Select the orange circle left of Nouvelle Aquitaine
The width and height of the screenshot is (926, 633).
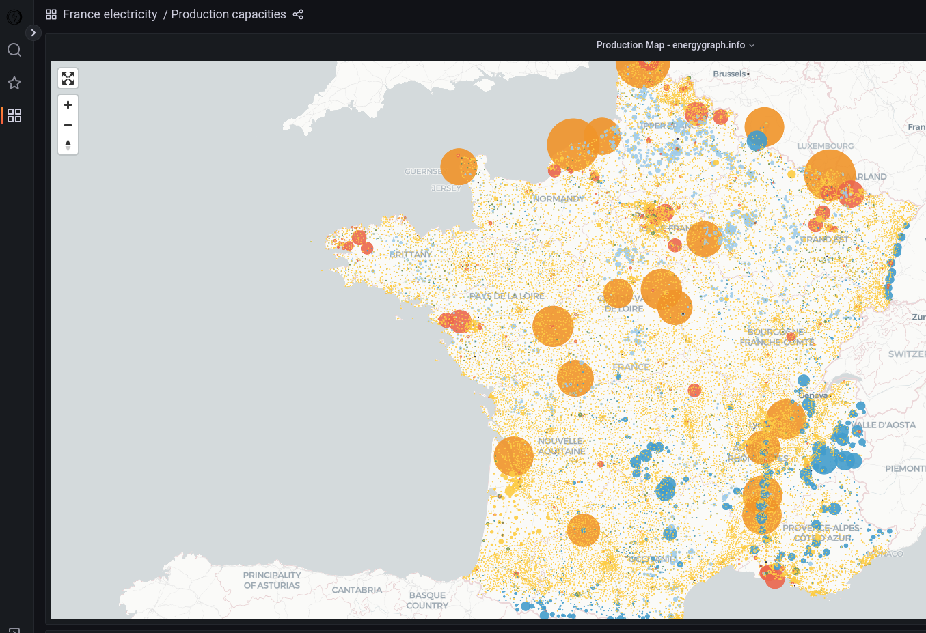(x=513, y=455)
